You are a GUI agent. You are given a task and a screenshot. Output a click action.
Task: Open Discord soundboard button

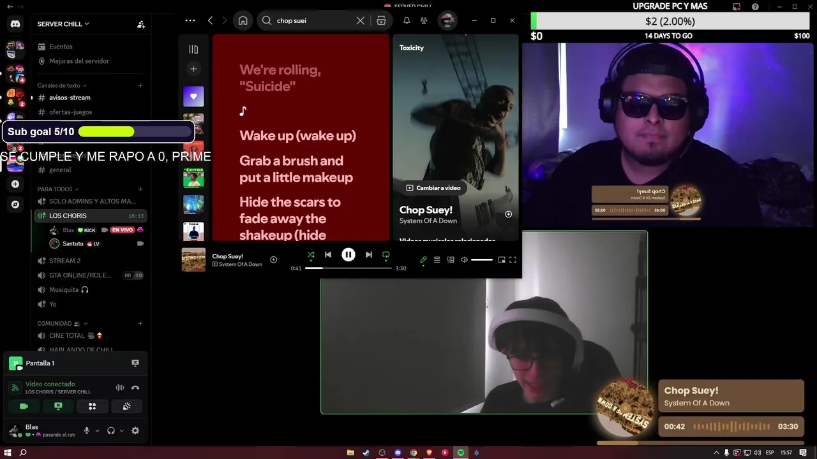127,406
